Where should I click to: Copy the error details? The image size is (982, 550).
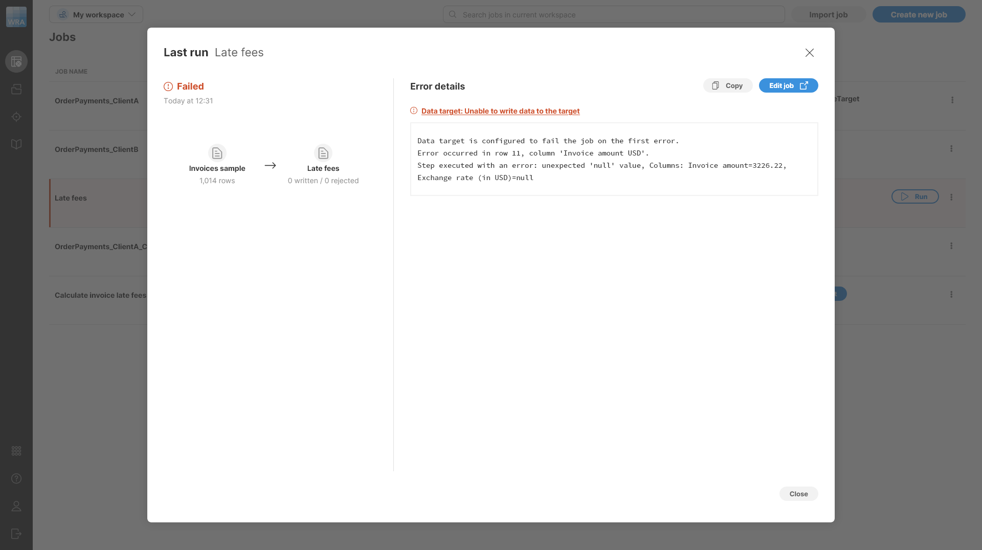(x=727, y=85)
